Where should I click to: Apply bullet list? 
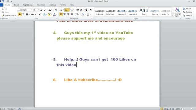tap(61, 10)
